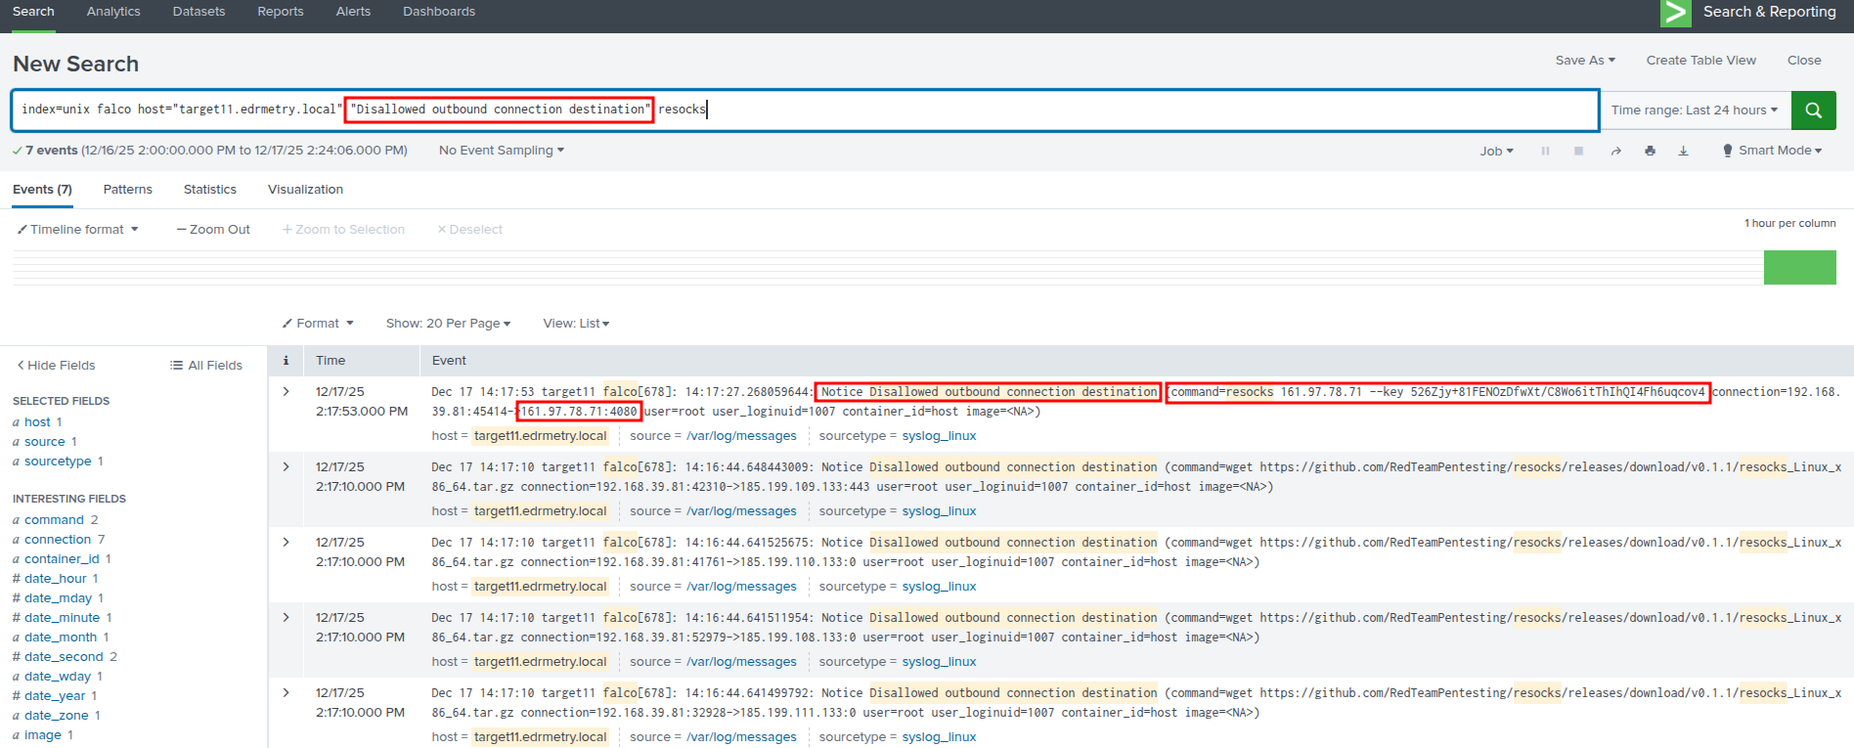Expand the first event at 2:17:53 PM
This screenshot has height=748, width=1854.
[287, 391]
